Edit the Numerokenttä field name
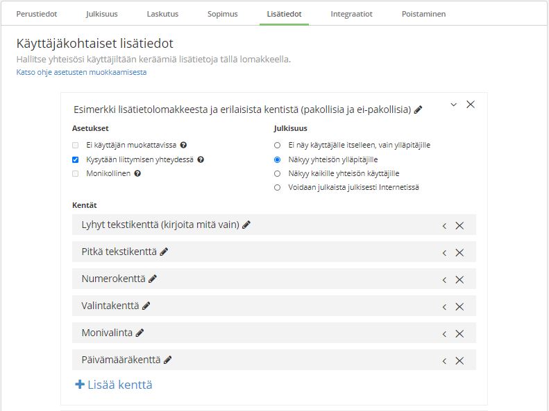Viewport: 549px width, 411px height. click(x=153, y=279)
